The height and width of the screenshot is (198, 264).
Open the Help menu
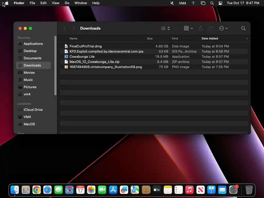point(96,3)
